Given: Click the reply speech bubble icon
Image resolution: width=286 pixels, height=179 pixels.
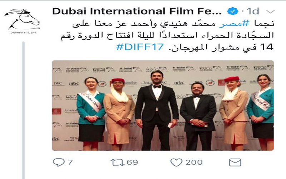Looking at the screenshot, I should tap(59, 162).
